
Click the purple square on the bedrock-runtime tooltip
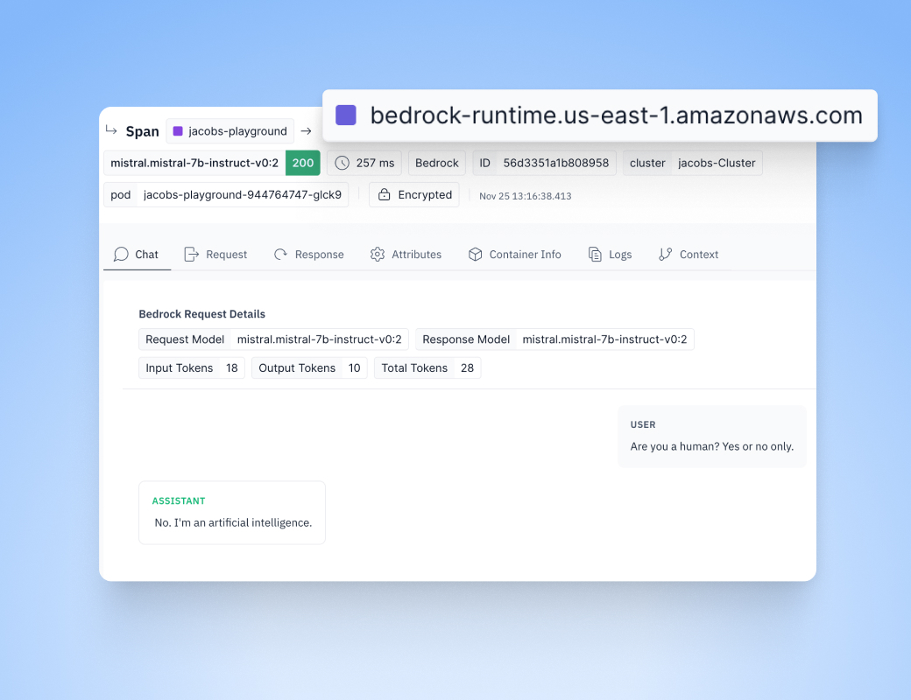346,115
